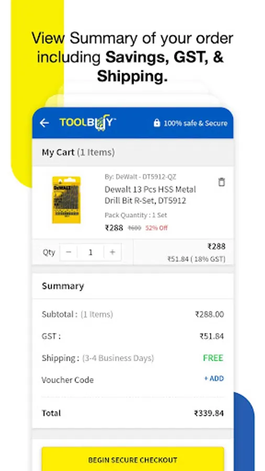This screenshot has height=471, width=265.
Task: Tap the 52% Off discount label
Action: [x=157, y=228]
